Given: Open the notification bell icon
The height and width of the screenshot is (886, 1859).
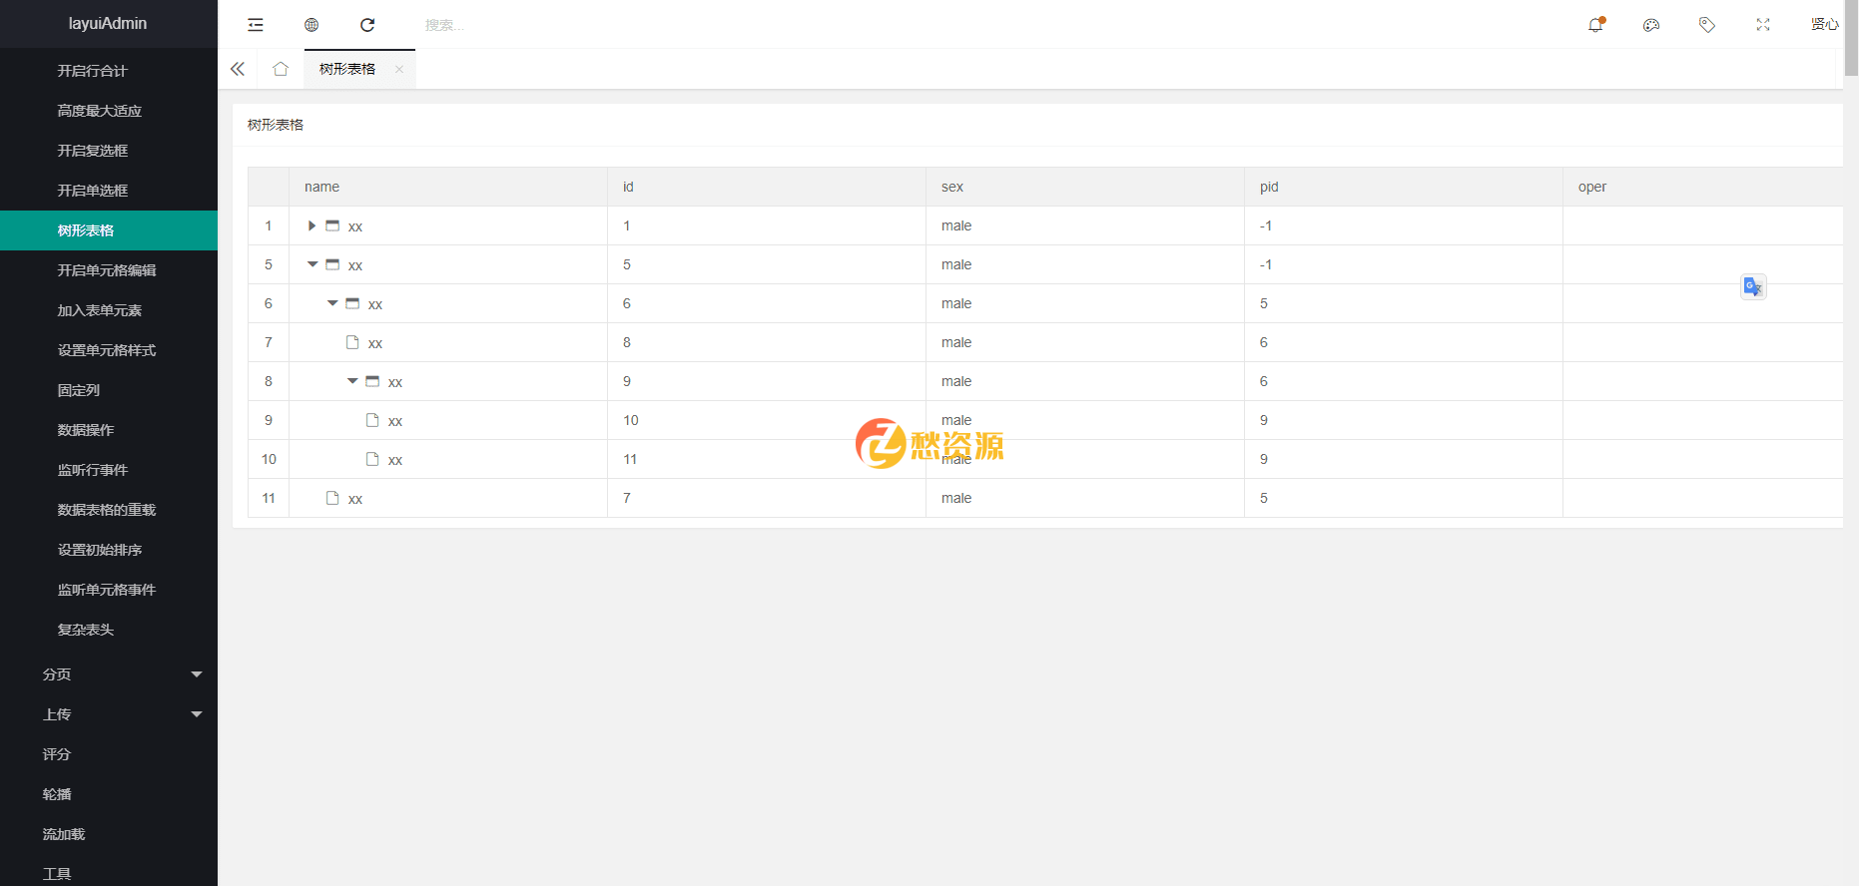Looking at the screenshot, I should coord(1595,25).
